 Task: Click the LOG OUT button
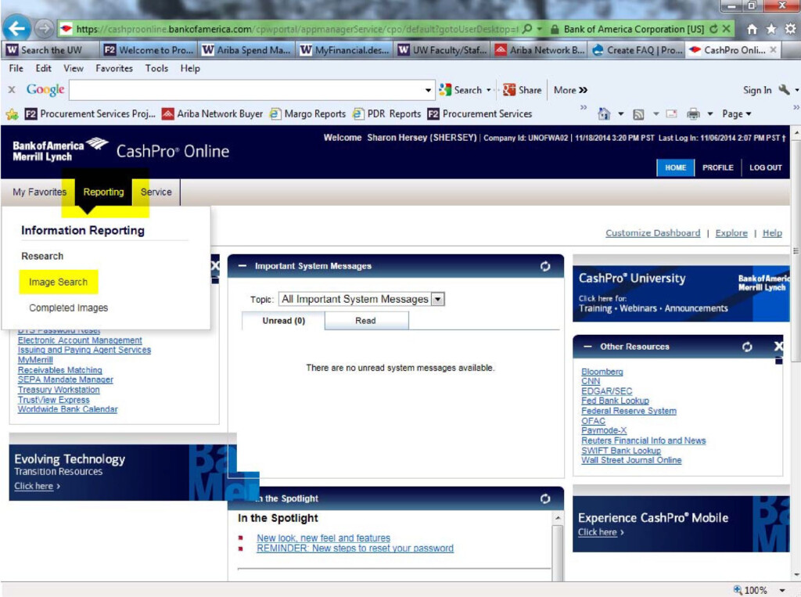[765, 167]
